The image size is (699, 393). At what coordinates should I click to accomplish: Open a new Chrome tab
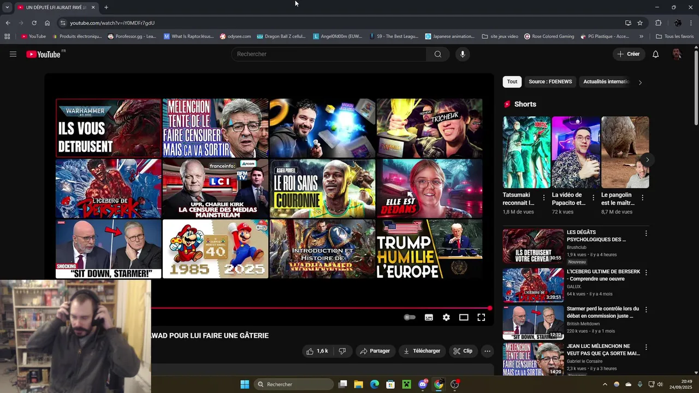(106, 7)
